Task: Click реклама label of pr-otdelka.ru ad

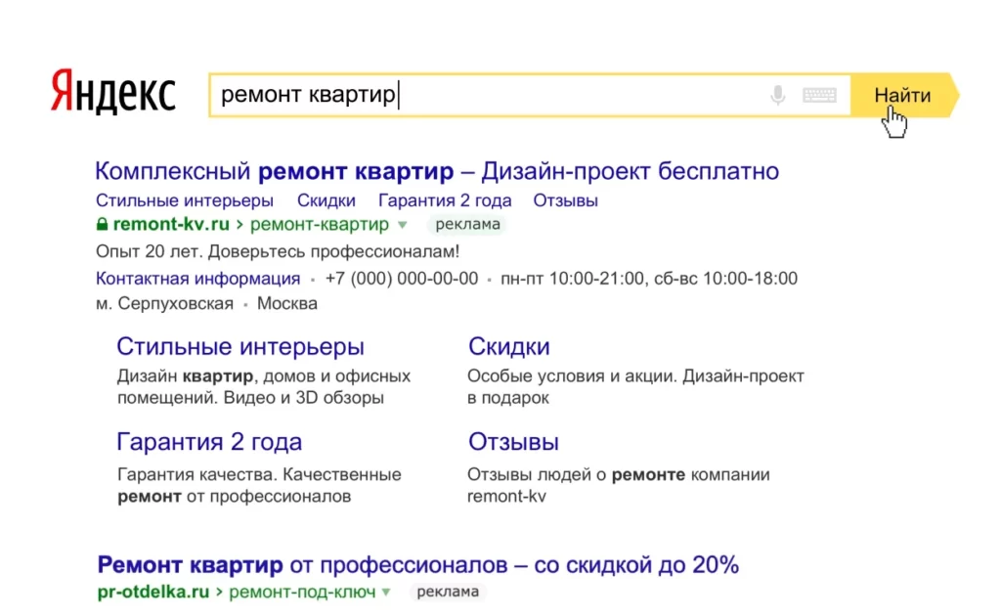Action: click(x=448, y=592)
